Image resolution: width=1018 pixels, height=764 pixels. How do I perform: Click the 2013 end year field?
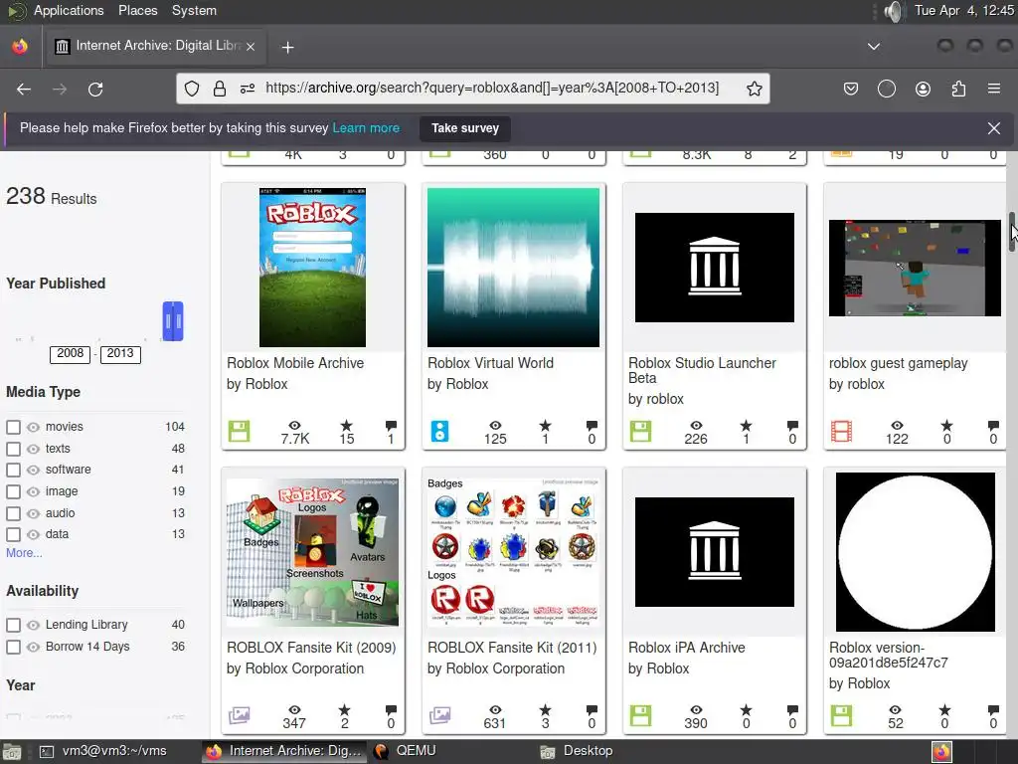tap(120, 353)
